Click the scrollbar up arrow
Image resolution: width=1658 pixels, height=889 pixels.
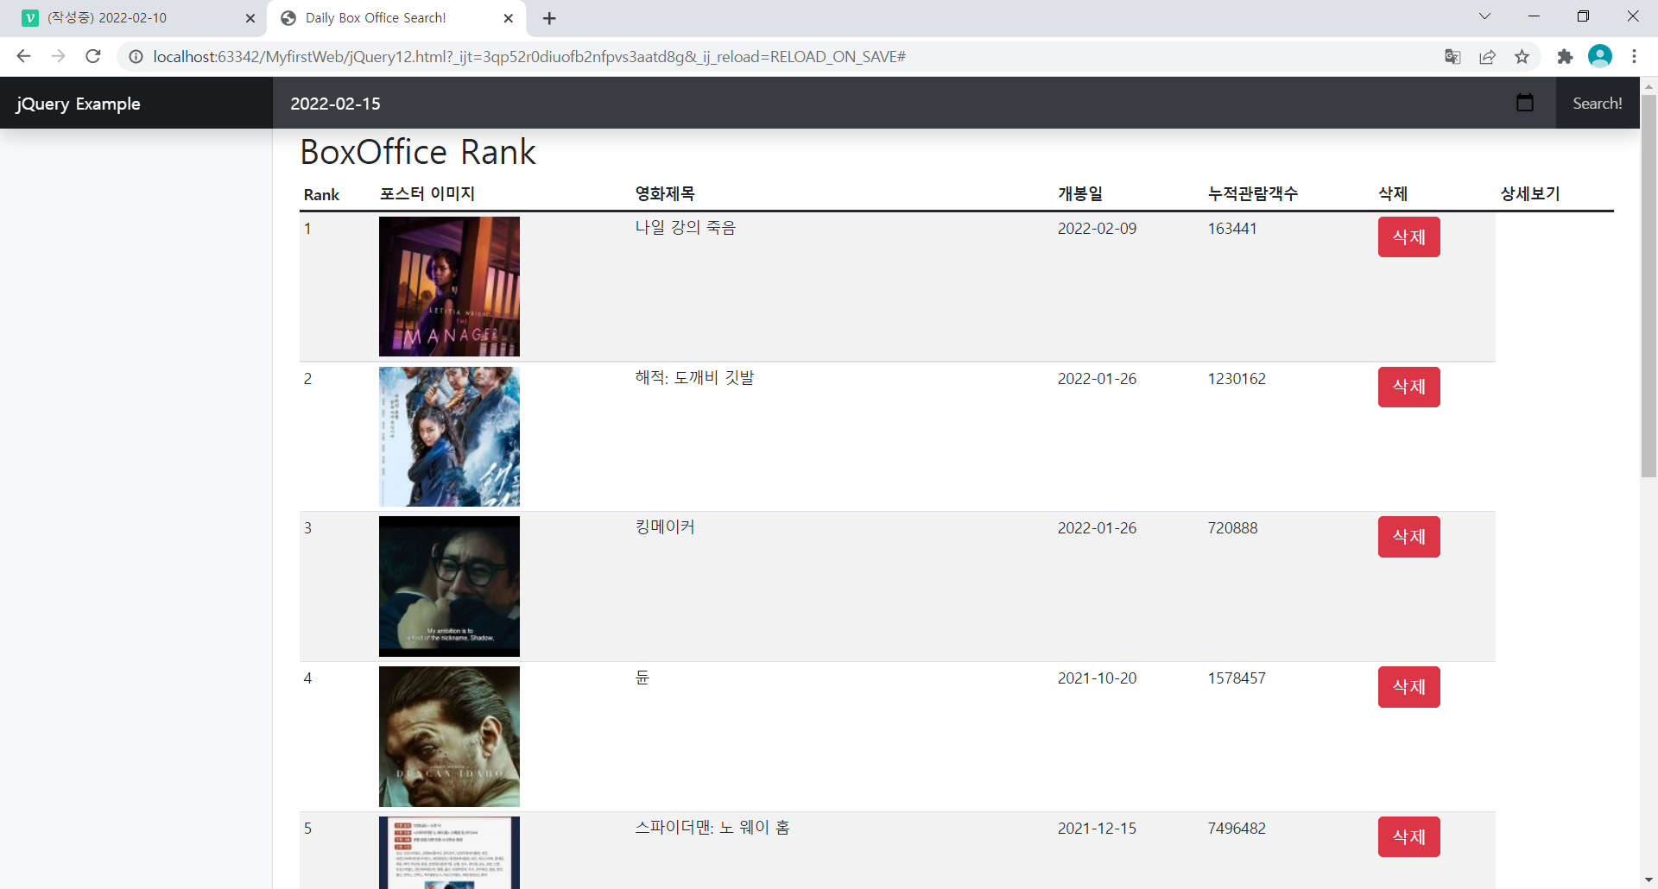coord(1649,85)
